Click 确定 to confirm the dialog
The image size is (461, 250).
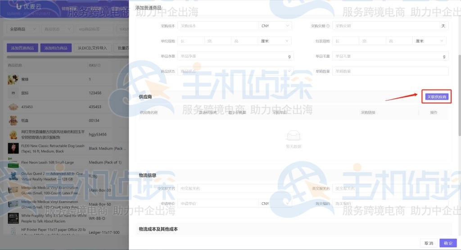coord(448,243)
